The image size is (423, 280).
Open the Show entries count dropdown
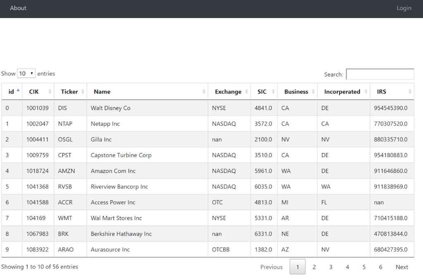tap(26, 73)
